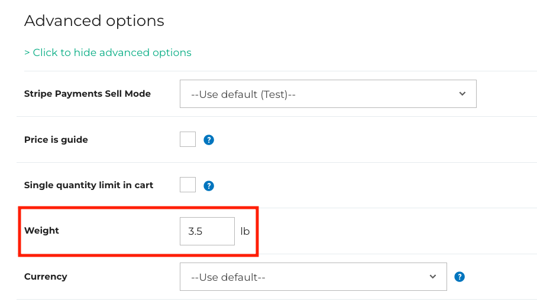The height and width of the screenshot is (305, 537).
Task: Expand the Currency --Use default-- dropdown
Action: [313, 277]
